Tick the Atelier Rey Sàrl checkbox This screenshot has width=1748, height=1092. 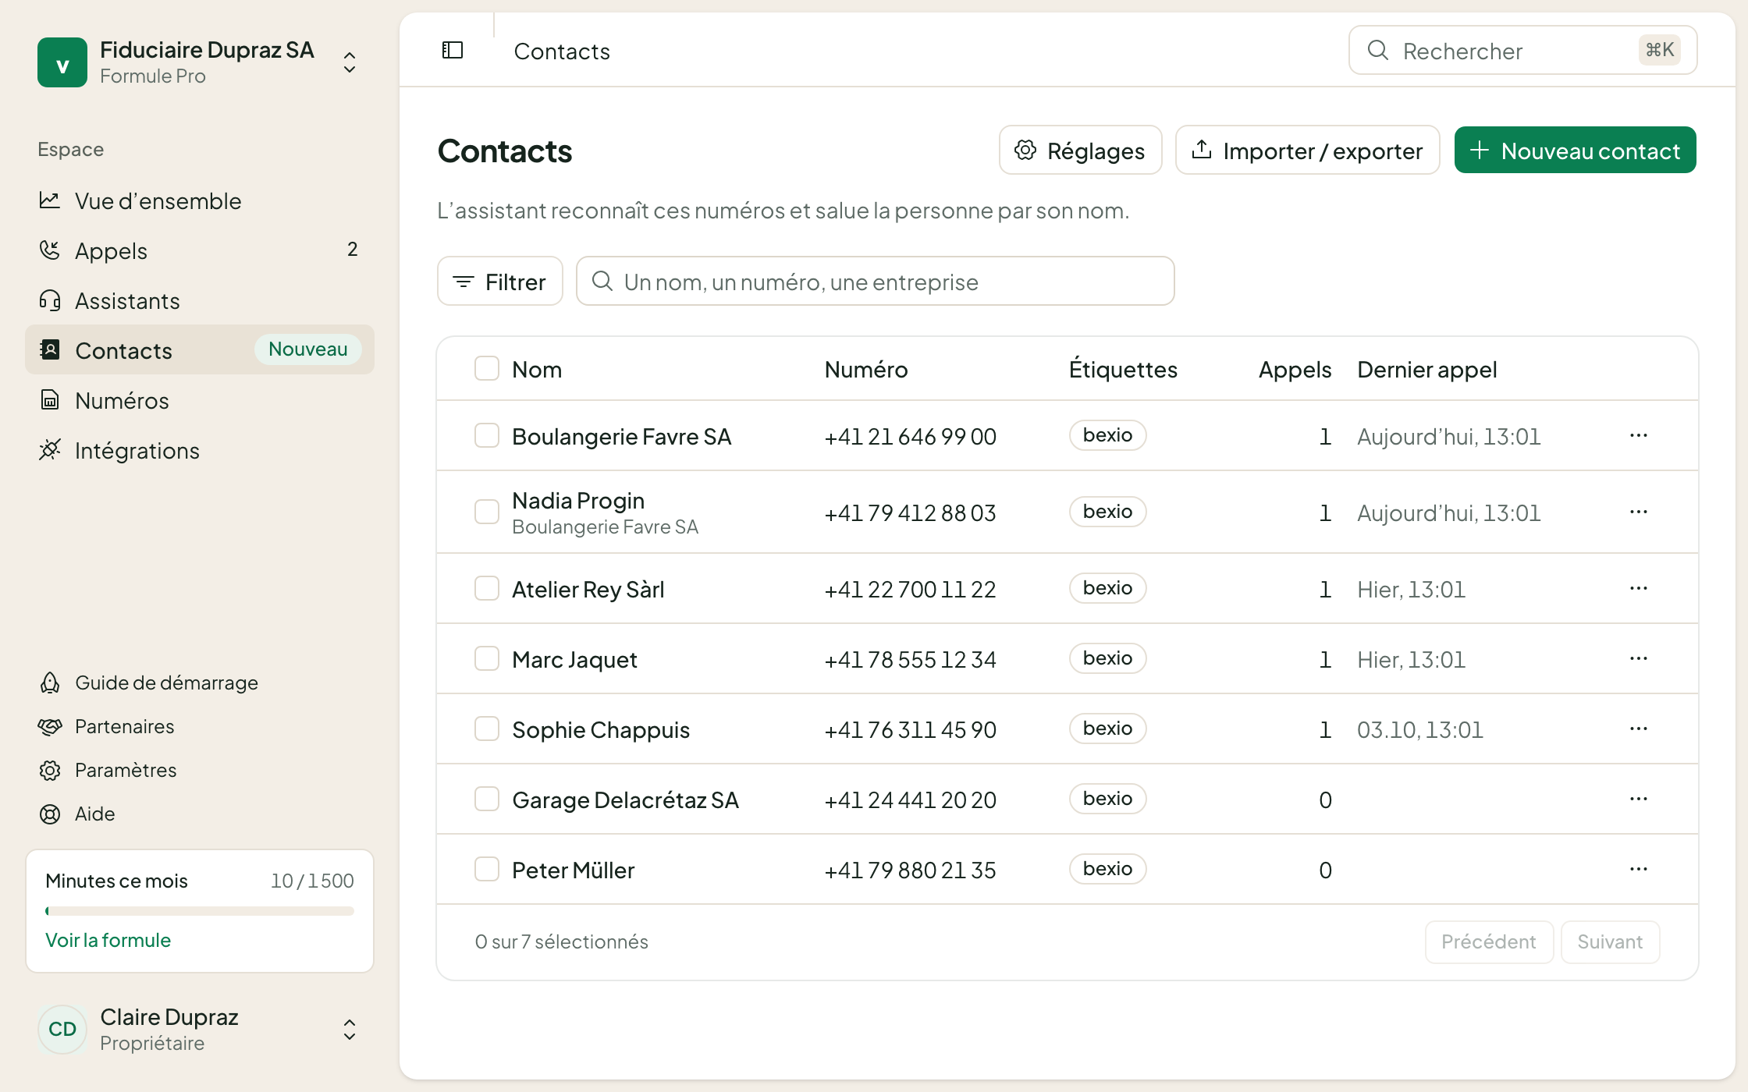click(x=487, y=588)
